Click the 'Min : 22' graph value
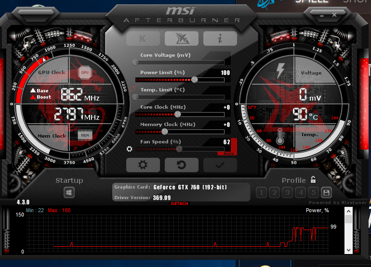 tap(35, 210)
